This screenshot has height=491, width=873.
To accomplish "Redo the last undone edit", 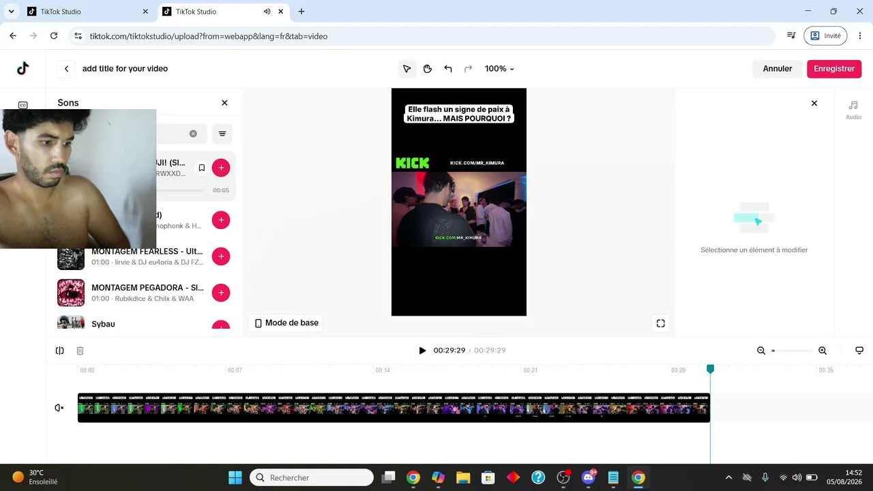I will coord(469,69).
